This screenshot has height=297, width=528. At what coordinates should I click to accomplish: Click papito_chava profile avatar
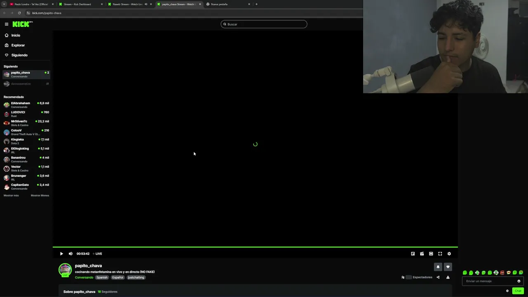pos(65,270)
